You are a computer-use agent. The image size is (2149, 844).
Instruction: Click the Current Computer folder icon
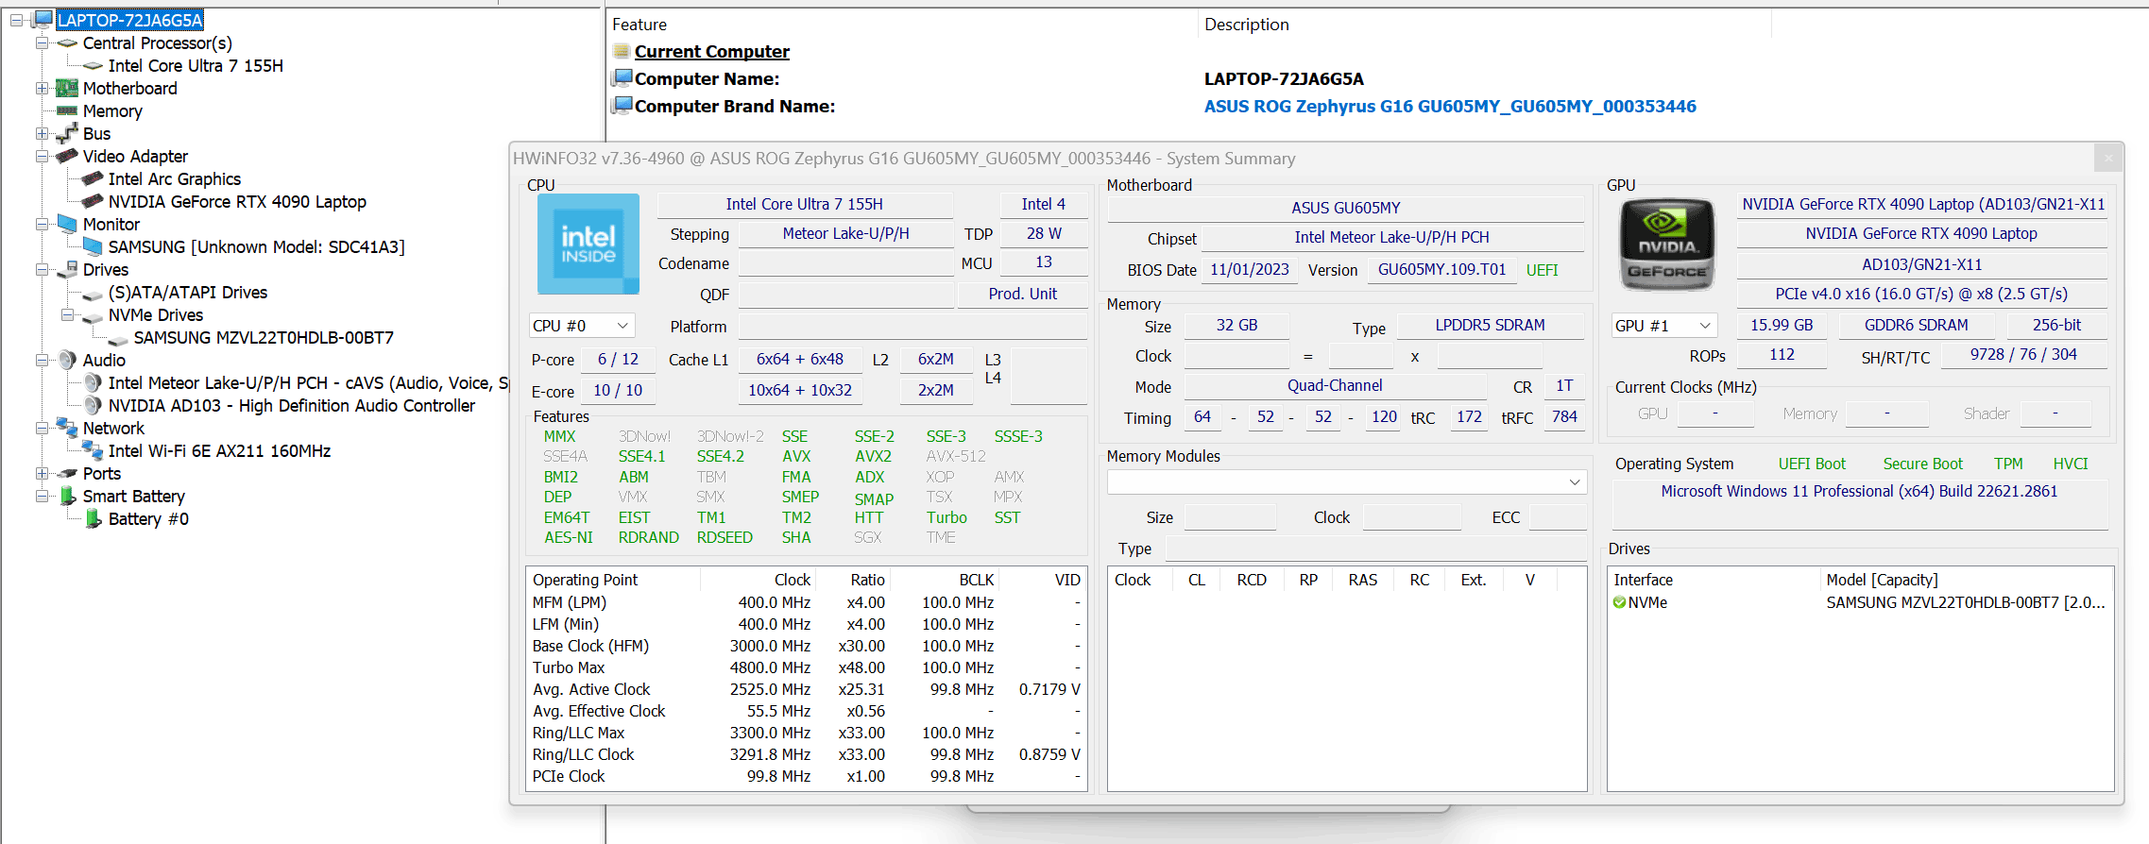click(622, 51)
